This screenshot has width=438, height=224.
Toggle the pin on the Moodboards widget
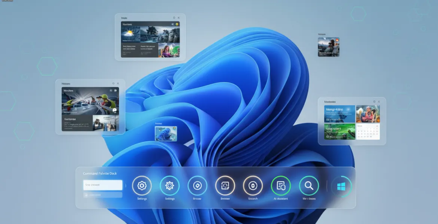[x=374, y=101]
